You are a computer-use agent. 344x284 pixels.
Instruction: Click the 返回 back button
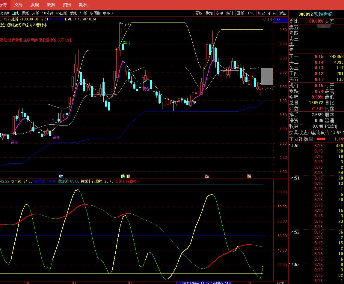coord(283,13)
